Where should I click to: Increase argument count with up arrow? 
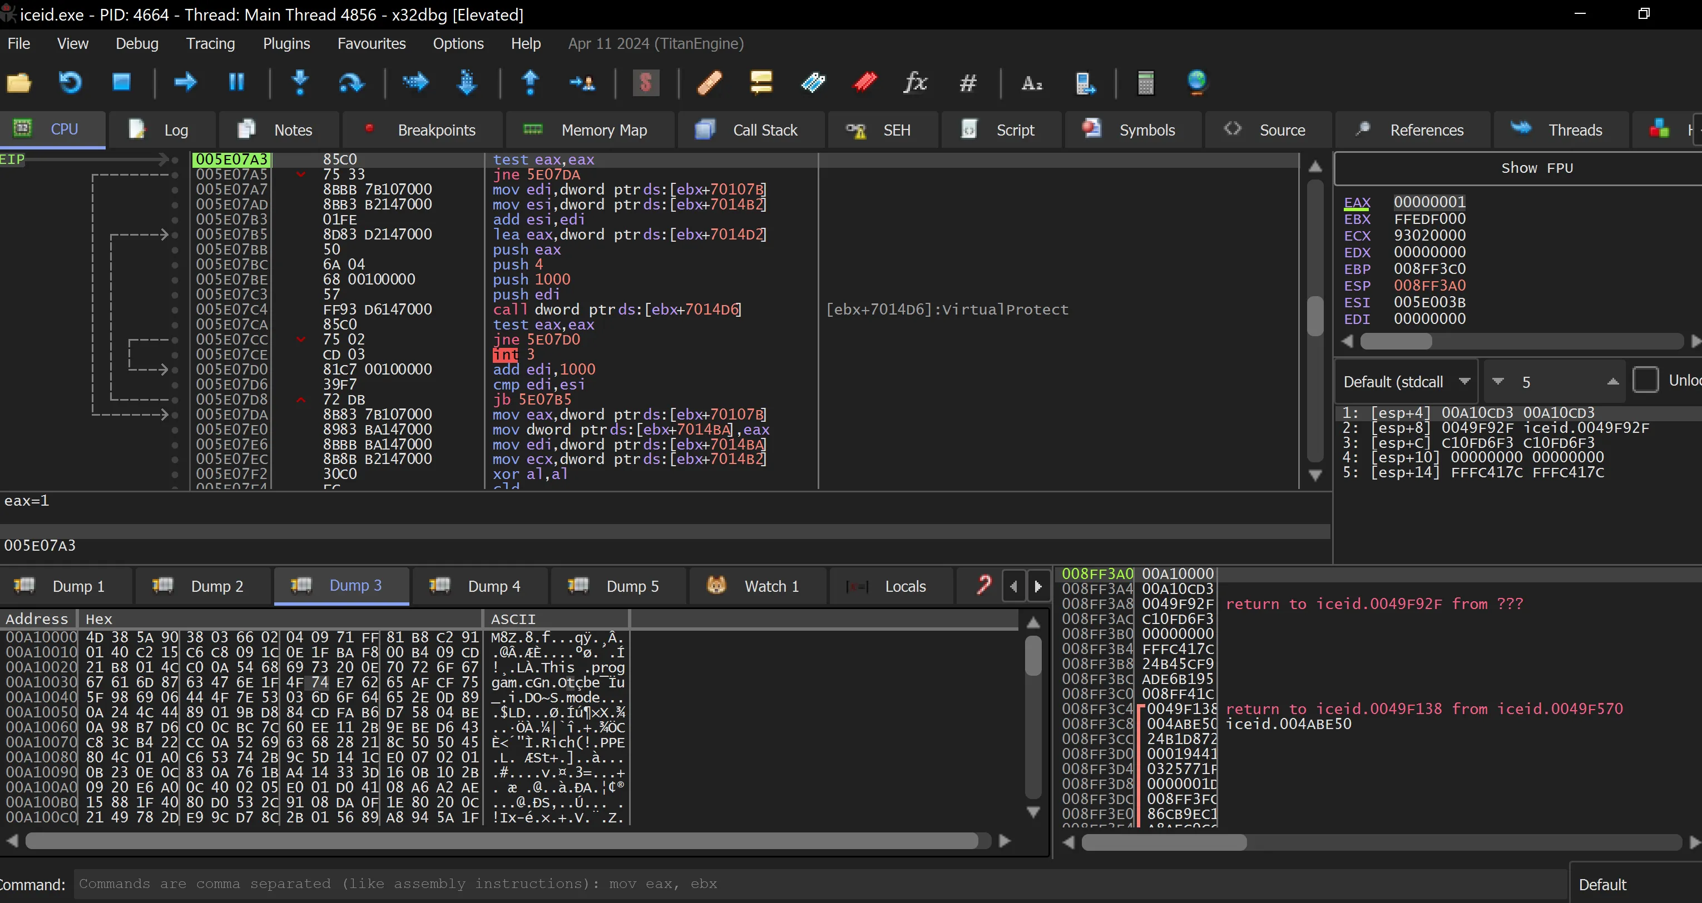click(x=1613, y=382)
